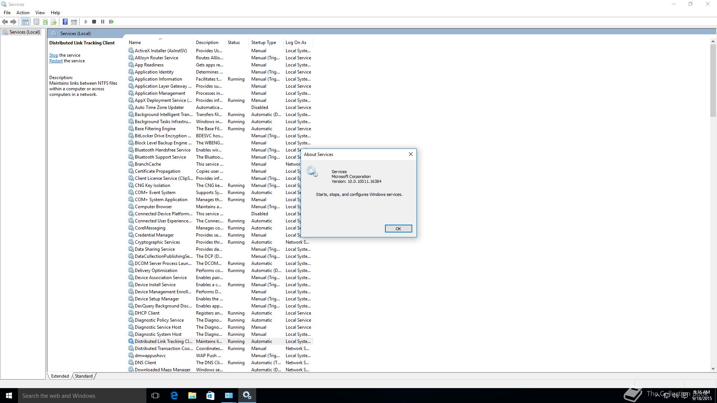Click the blue Help toolbar icon
Viewport: 717px width, 403px height.
(65, 22)
